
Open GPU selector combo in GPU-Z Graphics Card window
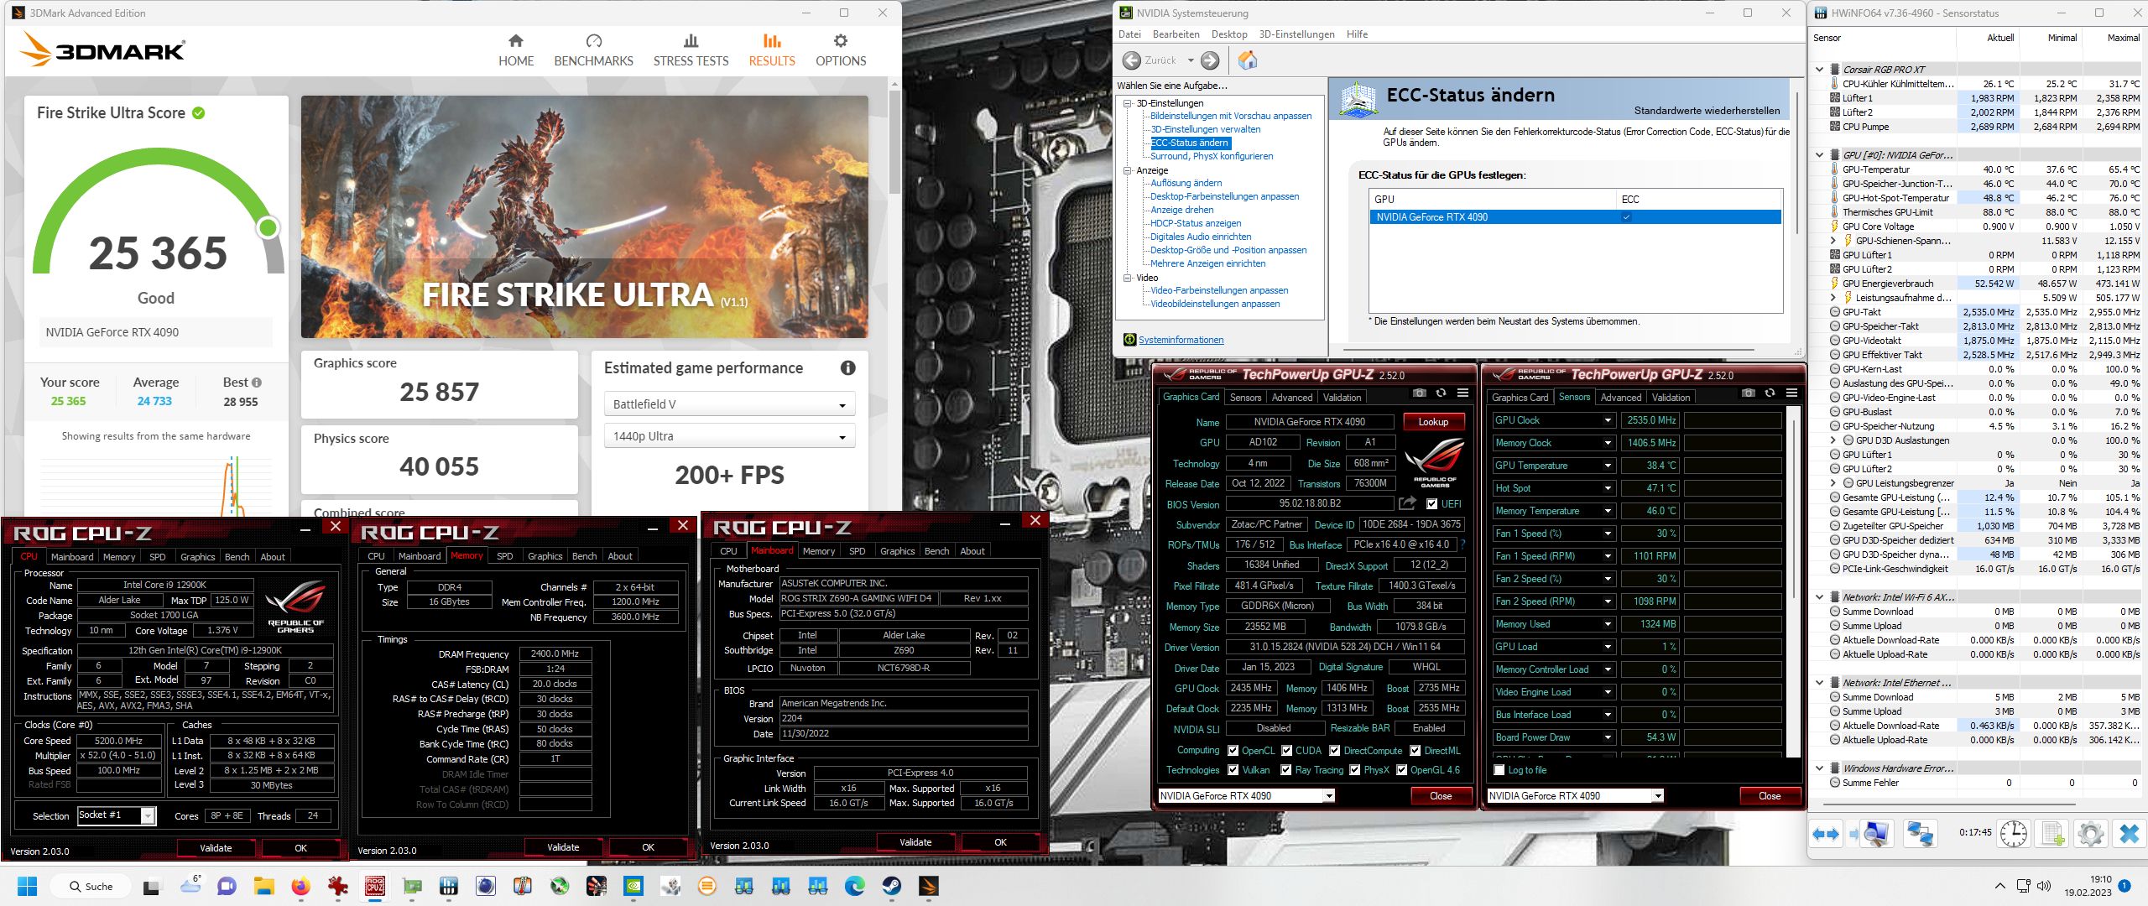click(x=1245, y=796)
